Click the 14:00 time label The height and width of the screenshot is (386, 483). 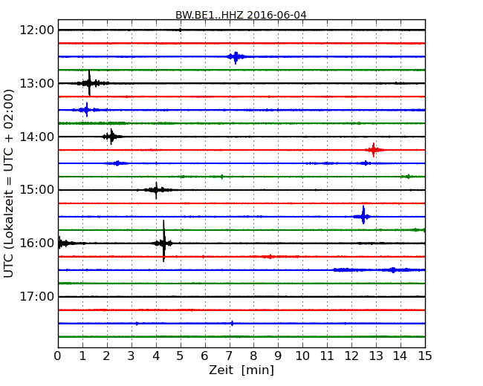[37, 137]
